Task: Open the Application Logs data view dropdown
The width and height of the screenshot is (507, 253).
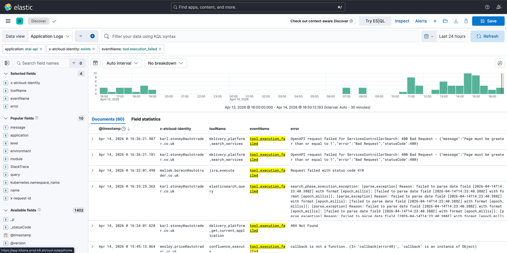Action: pos(50,36)
